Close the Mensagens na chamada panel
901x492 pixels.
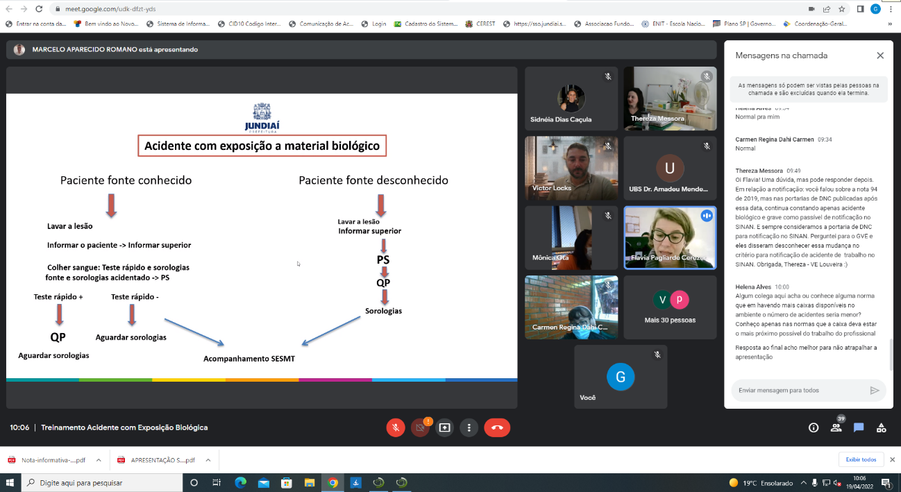click(x=880, y=56)
